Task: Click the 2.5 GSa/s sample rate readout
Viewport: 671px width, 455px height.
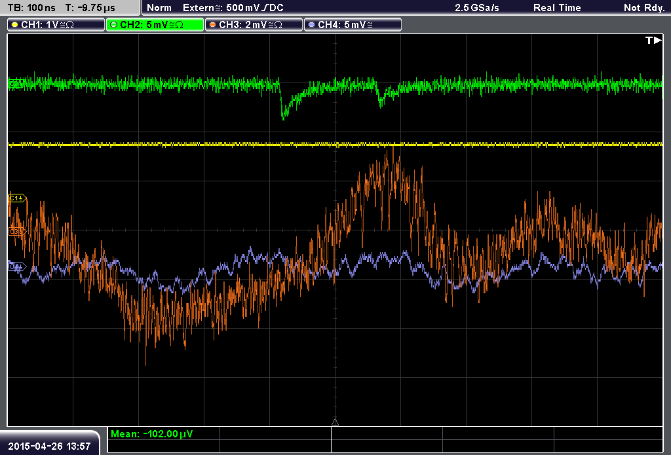Action: (477, 8)
